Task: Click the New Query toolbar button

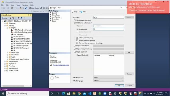Action: tap(34, 8)
